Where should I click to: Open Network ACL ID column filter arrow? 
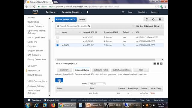click(101, 32)
